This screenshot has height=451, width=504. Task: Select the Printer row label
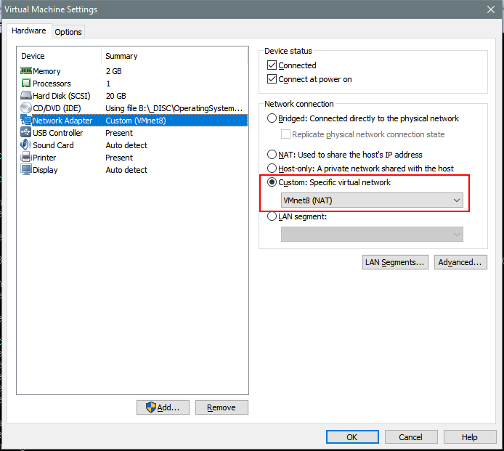tap(44, 158)
